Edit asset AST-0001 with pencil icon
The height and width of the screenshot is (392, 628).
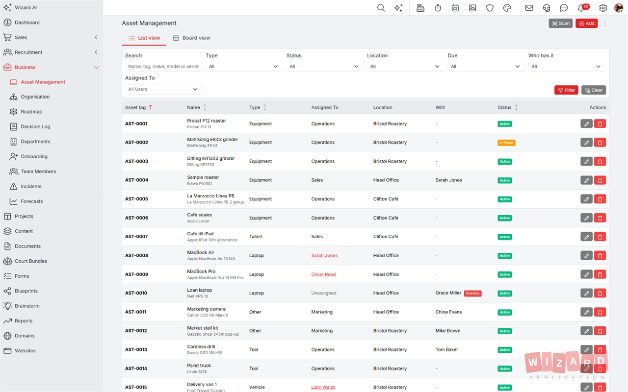[586, 124]
